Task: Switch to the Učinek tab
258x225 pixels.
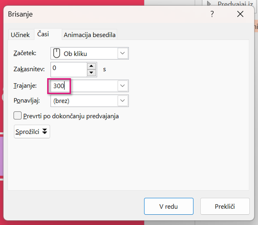Action: [20, 35]
